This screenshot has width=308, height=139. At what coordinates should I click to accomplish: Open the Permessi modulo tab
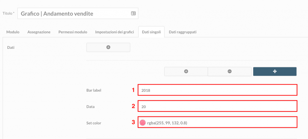[73, 32]
